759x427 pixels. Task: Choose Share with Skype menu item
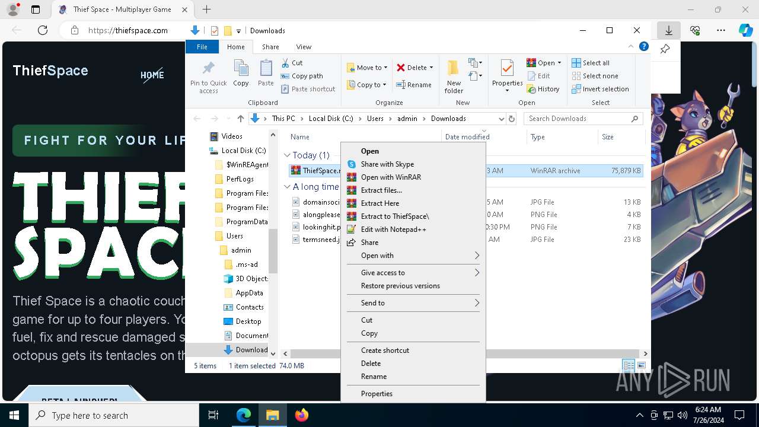tap(413, 164)
